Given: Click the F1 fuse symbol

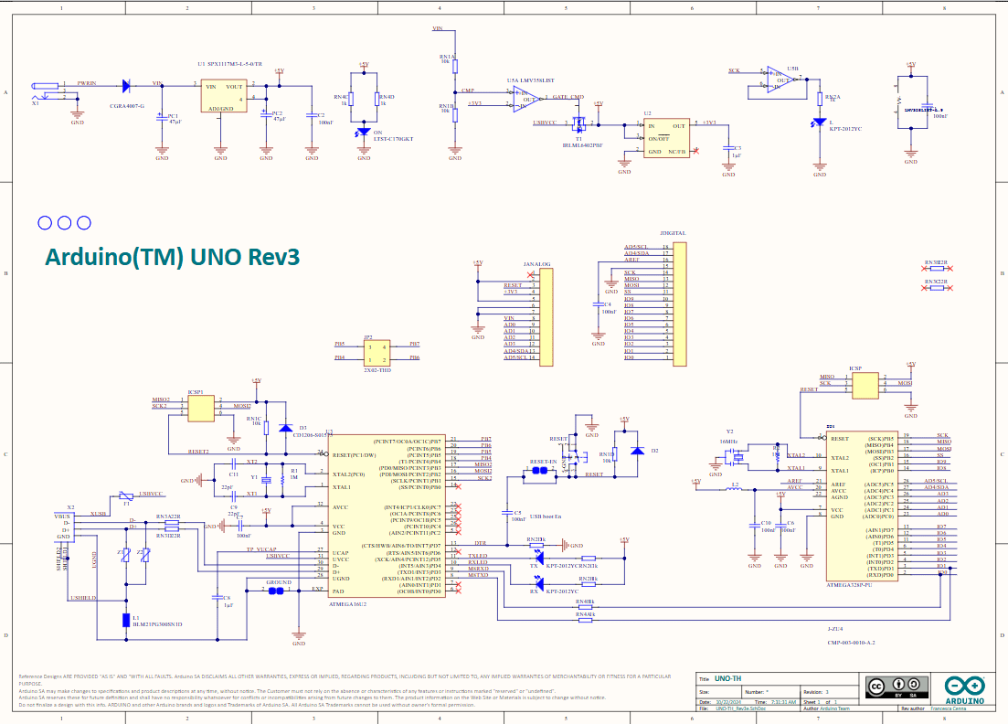Looking at the screenshot, I should pos(125,501).
